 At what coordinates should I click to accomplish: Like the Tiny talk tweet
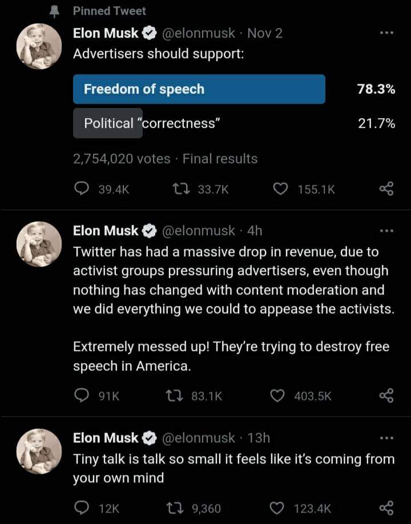[277, 508]
